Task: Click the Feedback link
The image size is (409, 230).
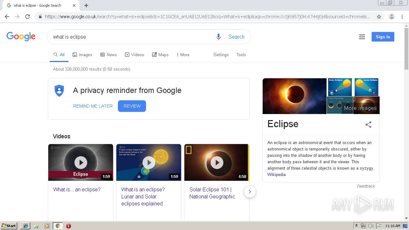Action: [x=366, y=186]
